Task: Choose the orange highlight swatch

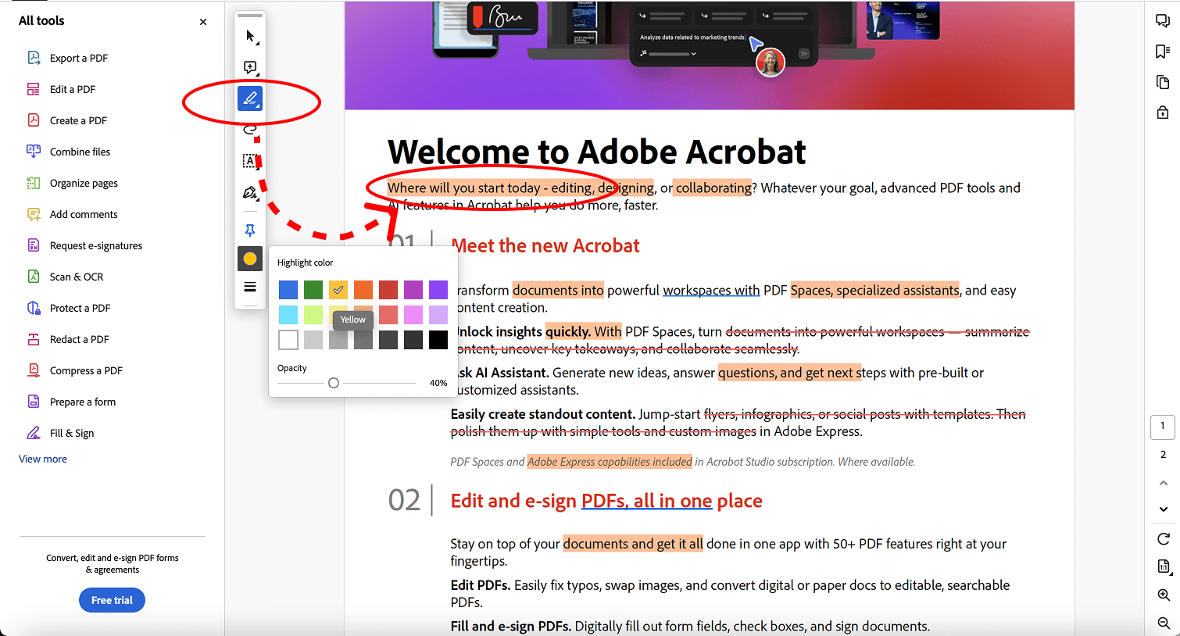Action: click(x=363, y=290)
